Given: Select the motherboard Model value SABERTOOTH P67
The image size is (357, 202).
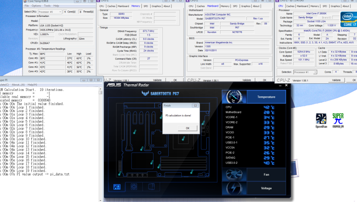Looking at the screenshot, I should tap(225, 18).
